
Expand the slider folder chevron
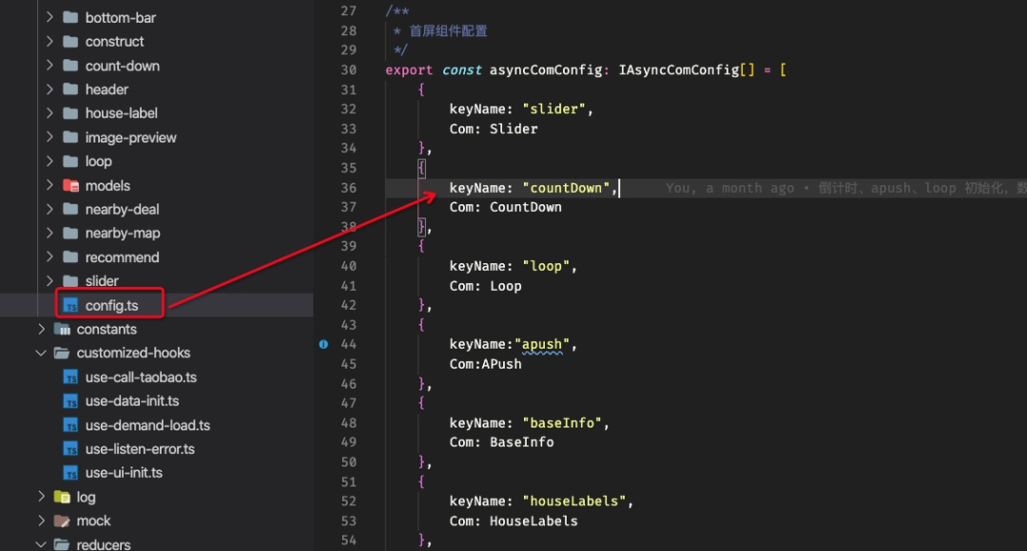coord(49,281)
